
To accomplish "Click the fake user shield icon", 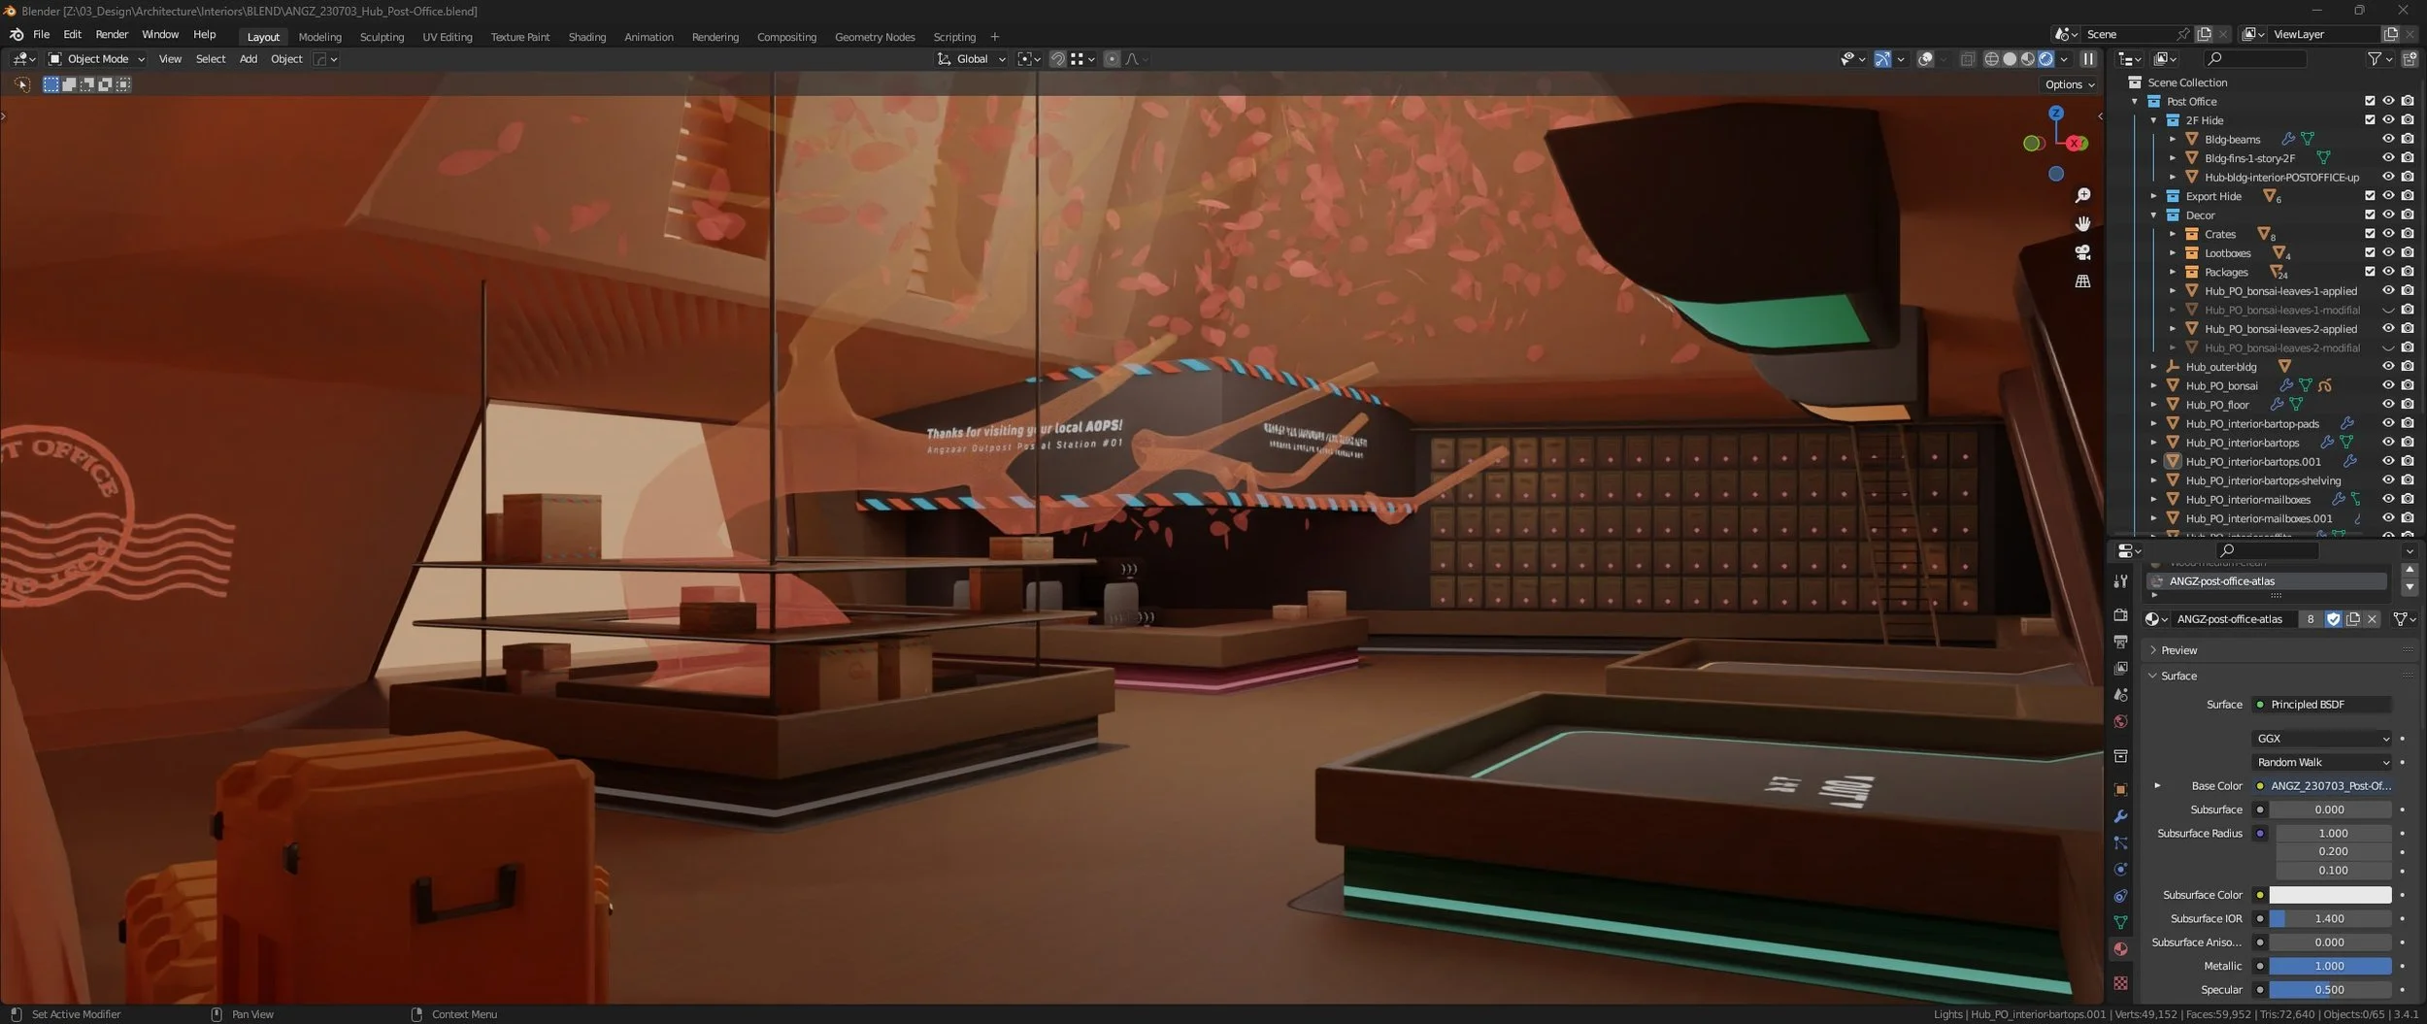I will click(2333, 619).
